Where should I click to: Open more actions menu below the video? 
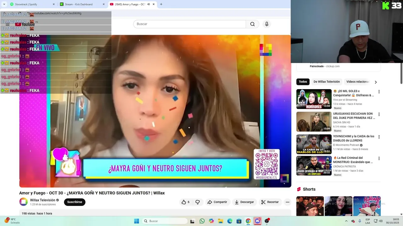(x=287, y=202)
